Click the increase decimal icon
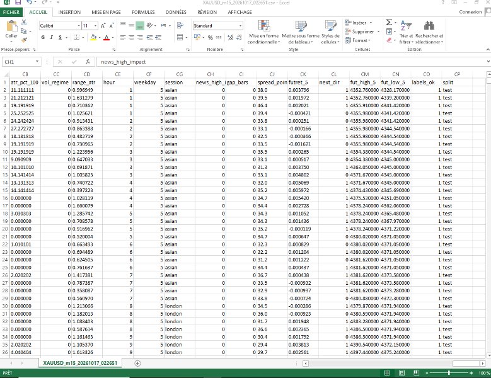 tap(231, 37)
